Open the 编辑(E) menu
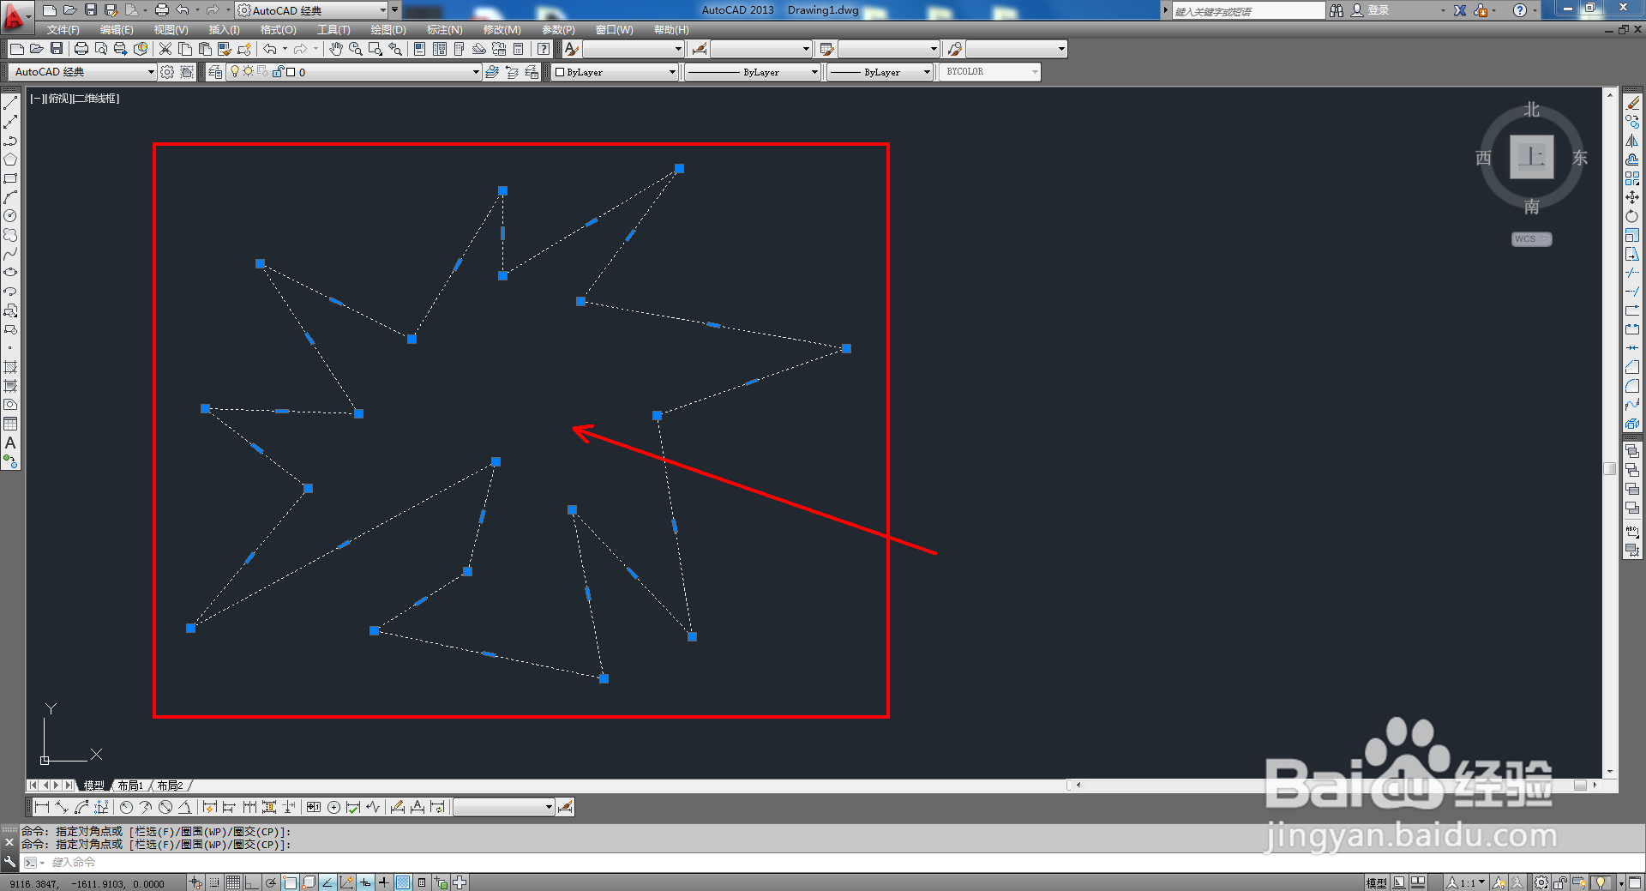Screen dimensions: 1646x891 (117, 30)
